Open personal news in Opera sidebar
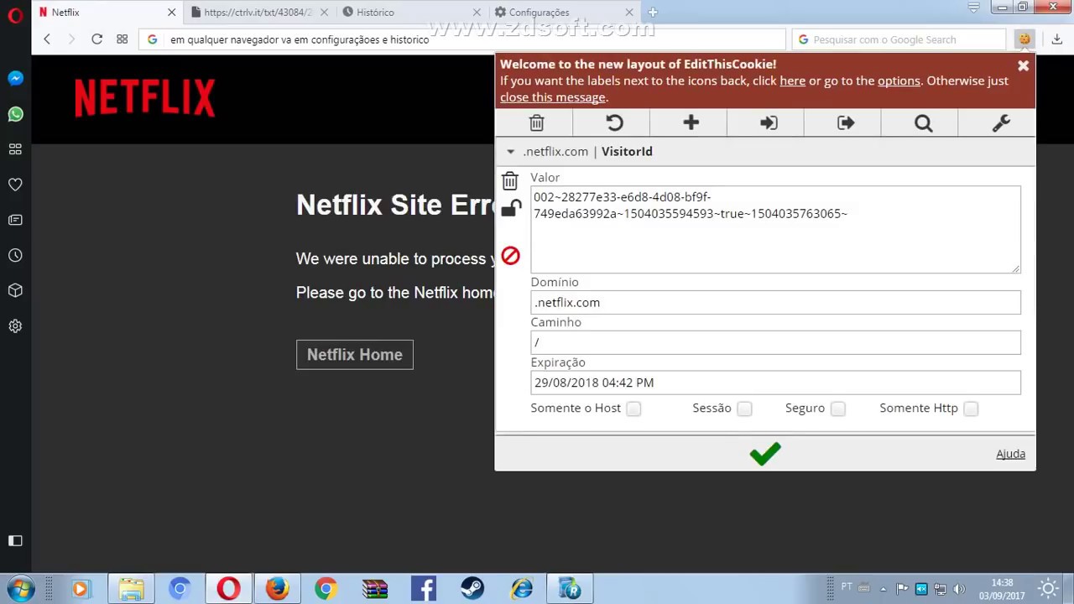The width and height of the screenshot is (1074, 604). tap(15, 220)
